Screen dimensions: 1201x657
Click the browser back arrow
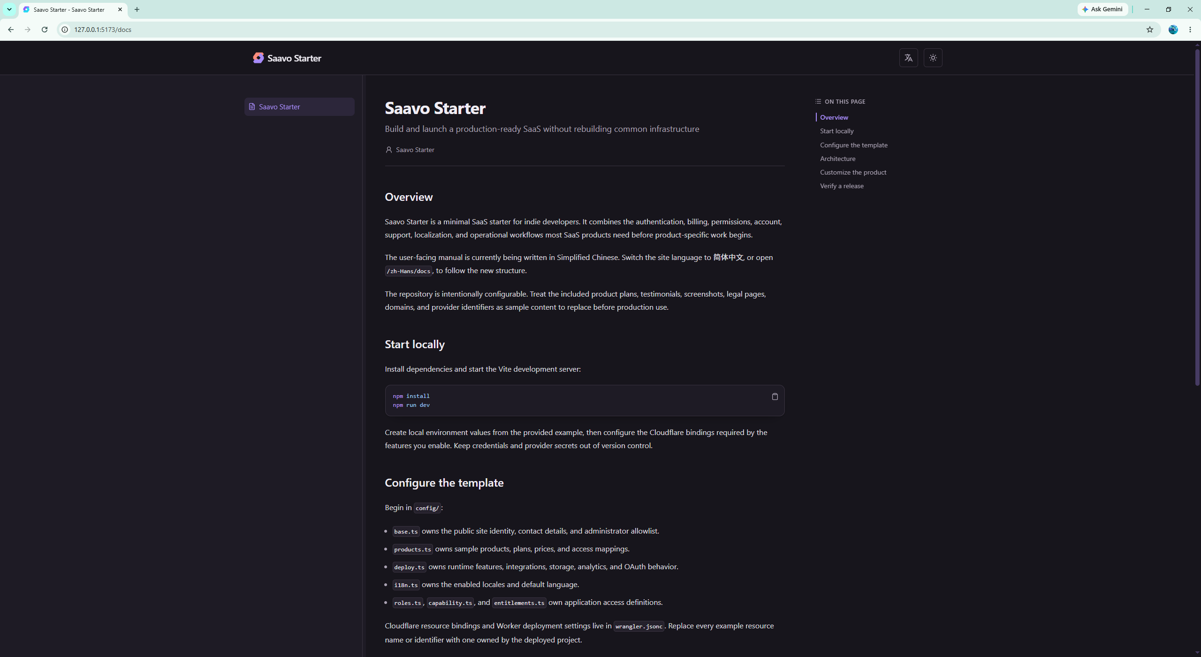point(11,30)
